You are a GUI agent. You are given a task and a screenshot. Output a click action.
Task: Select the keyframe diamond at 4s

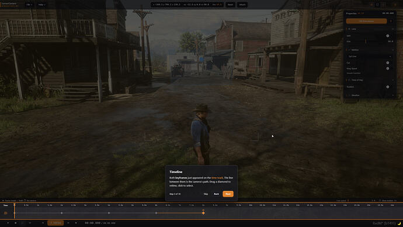click(109, 213)
